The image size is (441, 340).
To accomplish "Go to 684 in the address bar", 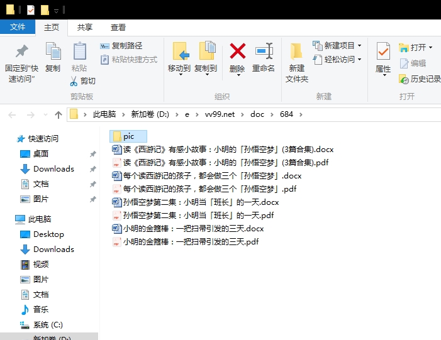I will point(286,114).
